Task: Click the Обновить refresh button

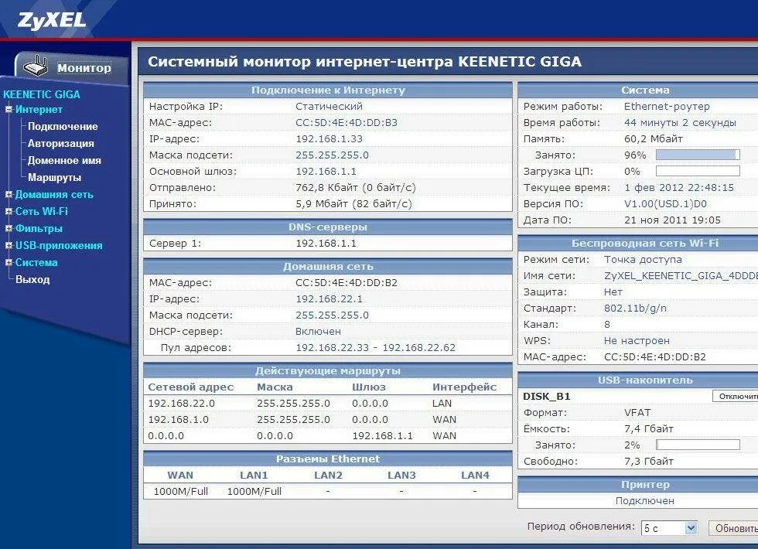Action: [734, 528]
